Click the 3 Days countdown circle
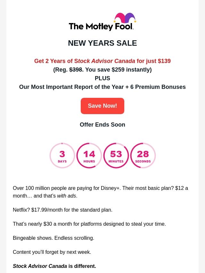This screenshot has width=205, height=273. 62,156
